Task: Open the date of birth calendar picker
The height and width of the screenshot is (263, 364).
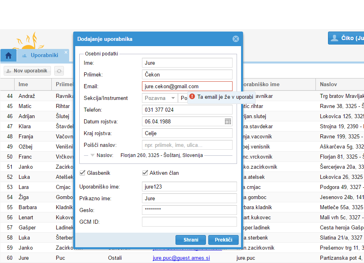Action: click(x=228, y=121)
